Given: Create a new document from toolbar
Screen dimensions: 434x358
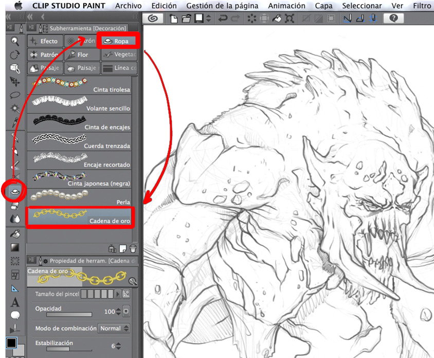Looking at the screenshot, I should click(173, 19).
